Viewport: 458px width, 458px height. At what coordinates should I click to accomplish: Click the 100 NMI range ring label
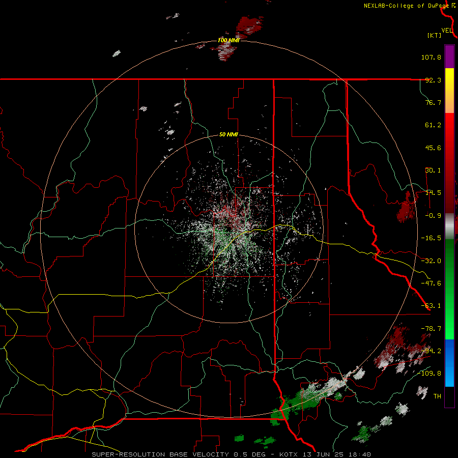(x=228, y=40)
